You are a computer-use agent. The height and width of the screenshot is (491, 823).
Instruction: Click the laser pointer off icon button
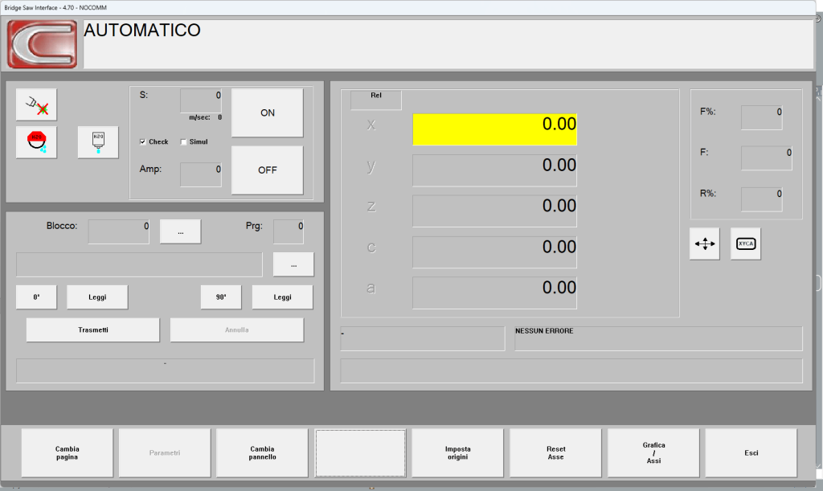[x=36, y=105]
